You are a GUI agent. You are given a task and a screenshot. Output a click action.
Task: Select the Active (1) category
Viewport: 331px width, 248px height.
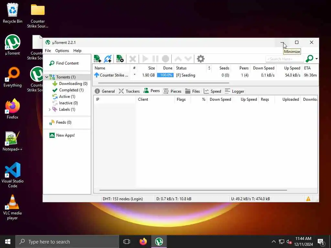coord(64,96)
